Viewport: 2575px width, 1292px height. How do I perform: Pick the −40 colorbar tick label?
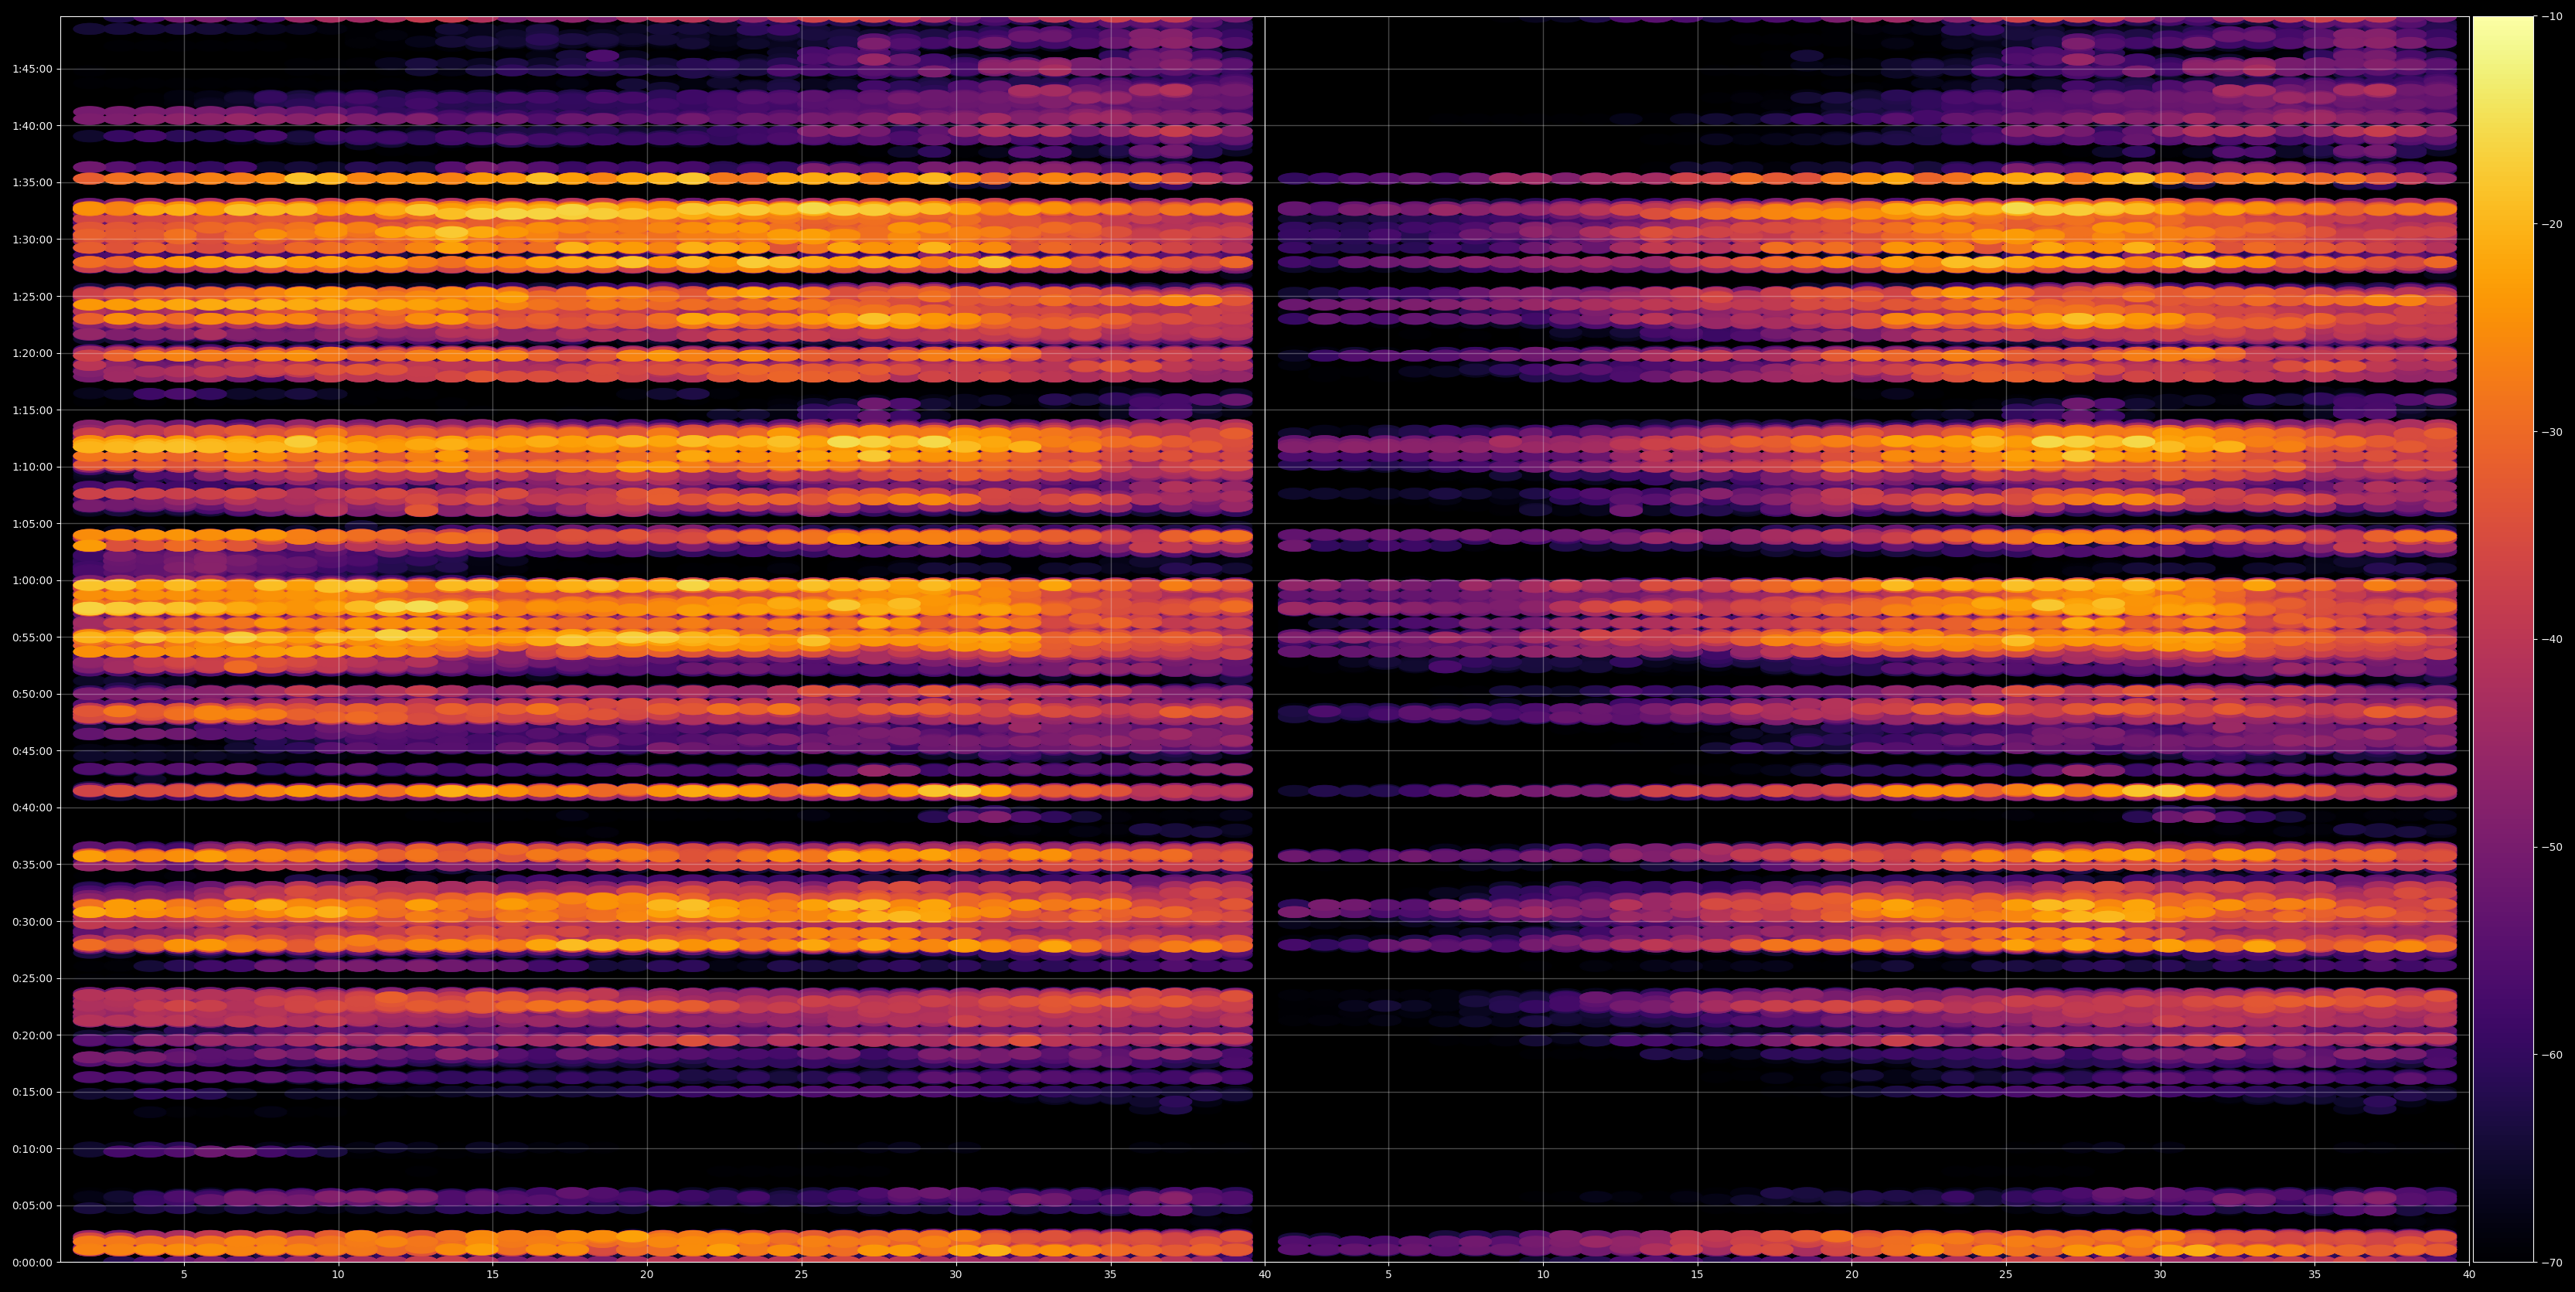(2552, 640)
